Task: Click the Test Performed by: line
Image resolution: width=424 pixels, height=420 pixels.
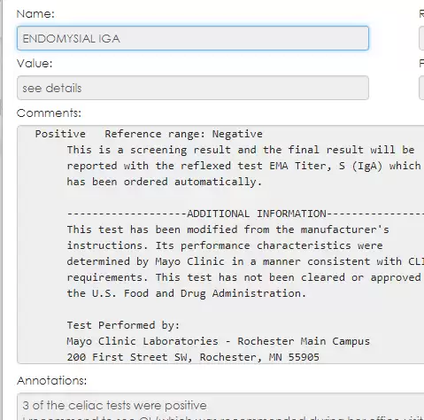Action: [x=123, y=325]
